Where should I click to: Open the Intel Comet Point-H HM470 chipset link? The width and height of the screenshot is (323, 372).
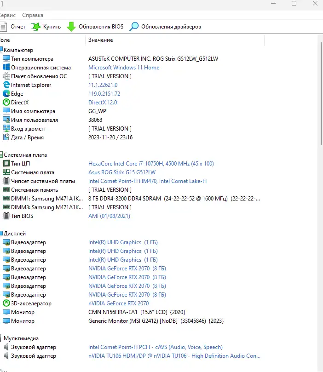pos(147,181)
